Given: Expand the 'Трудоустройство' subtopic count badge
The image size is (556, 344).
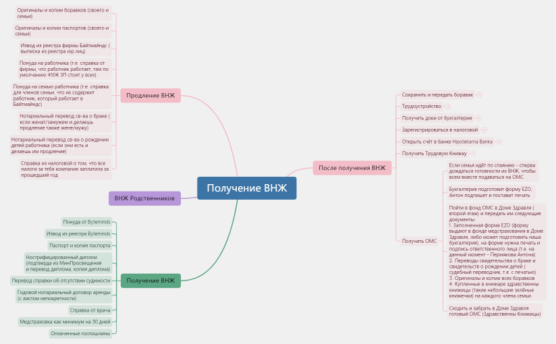Looking at the screenshot, I should tap(447, 107).
